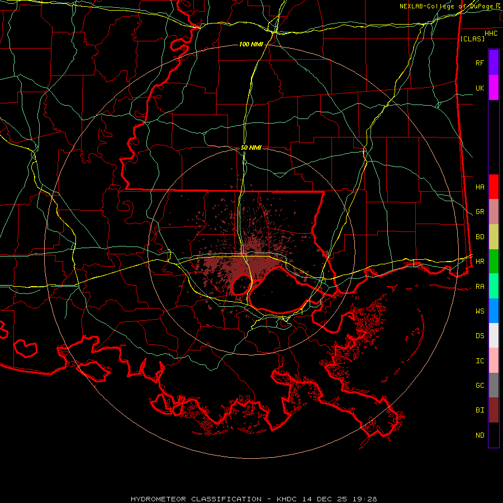The image size is (503, 503).
Task: Click the BI dark red swatch
Action: (493, 410)
